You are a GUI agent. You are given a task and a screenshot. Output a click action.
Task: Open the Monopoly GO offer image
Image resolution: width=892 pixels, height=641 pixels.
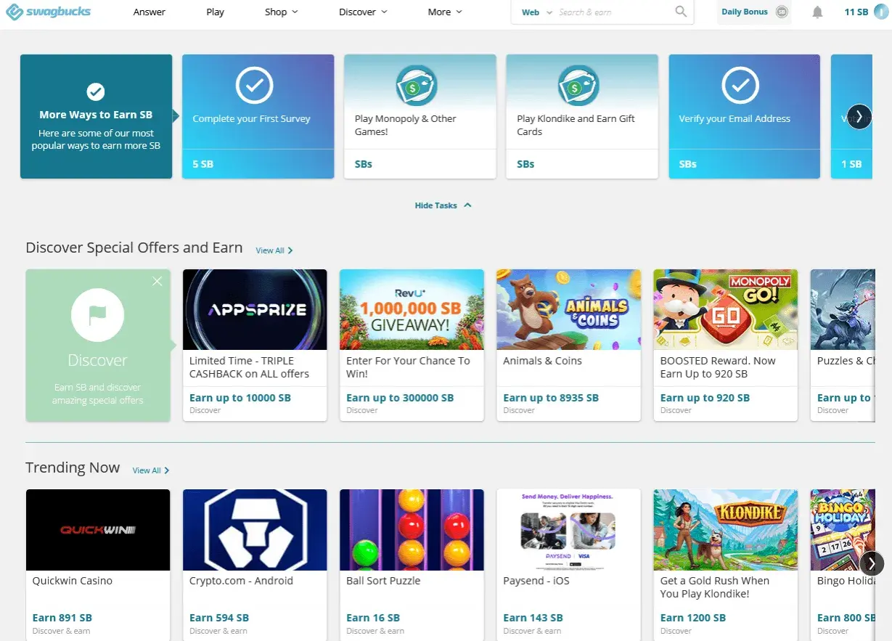coord(726,310)
